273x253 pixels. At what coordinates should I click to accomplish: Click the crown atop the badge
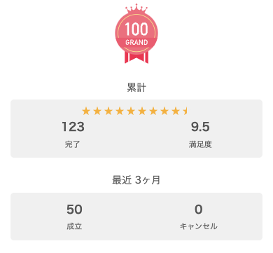[x=136, y=8]
